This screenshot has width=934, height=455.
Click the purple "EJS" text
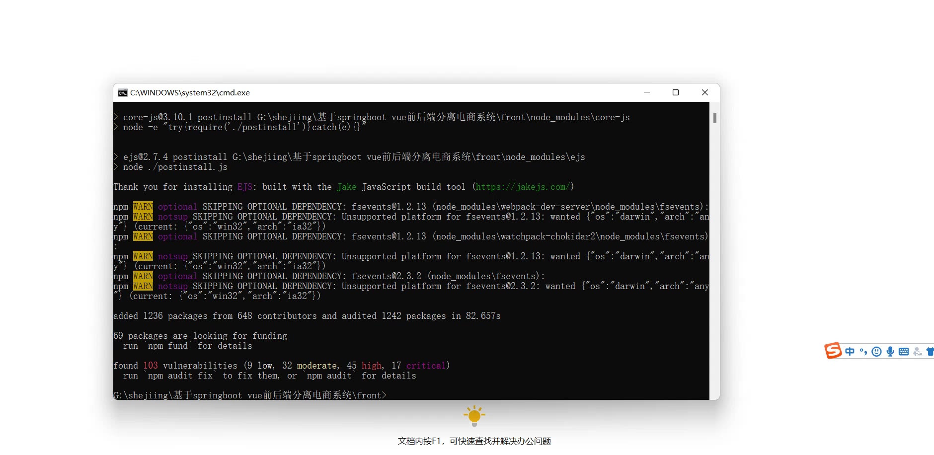(x=245, y=187)
